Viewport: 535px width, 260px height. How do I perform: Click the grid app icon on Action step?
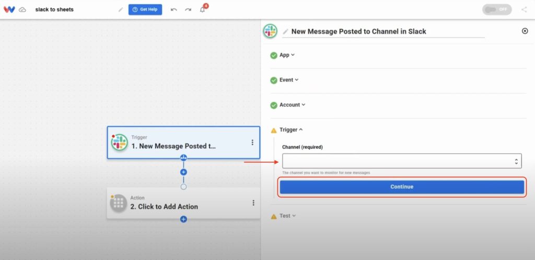pyautogui.click(x=119, y=203)
